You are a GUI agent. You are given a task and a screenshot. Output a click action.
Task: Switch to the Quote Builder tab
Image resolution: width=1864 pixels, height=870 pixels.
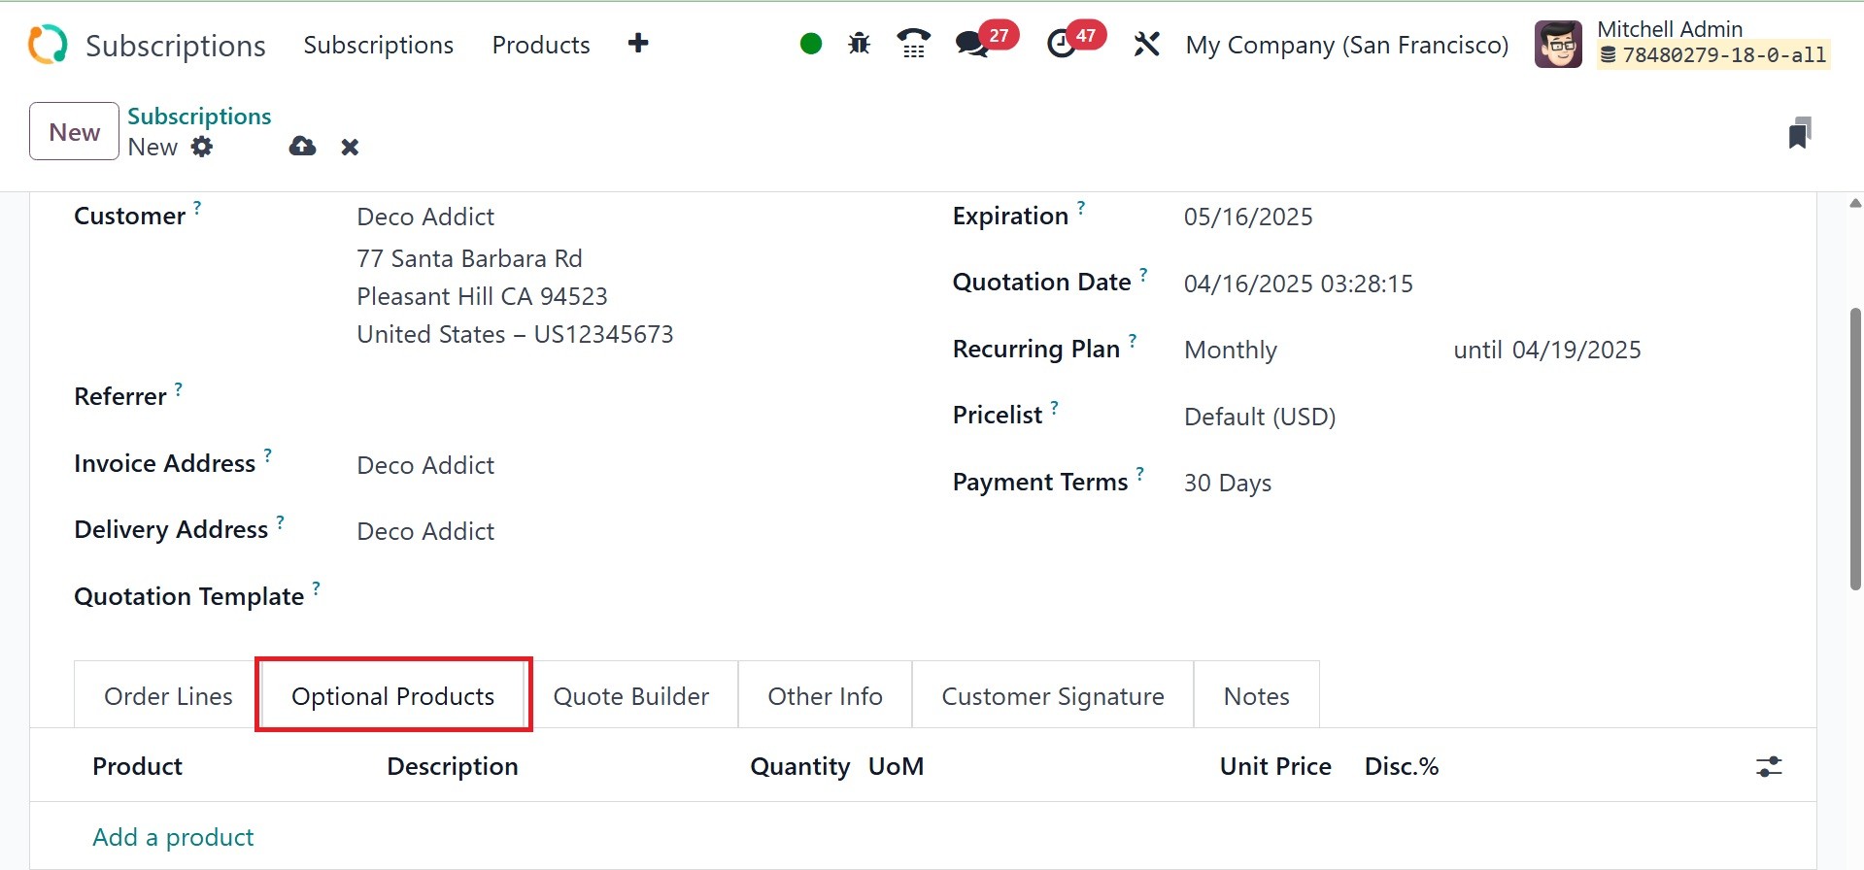click(631, 696)
